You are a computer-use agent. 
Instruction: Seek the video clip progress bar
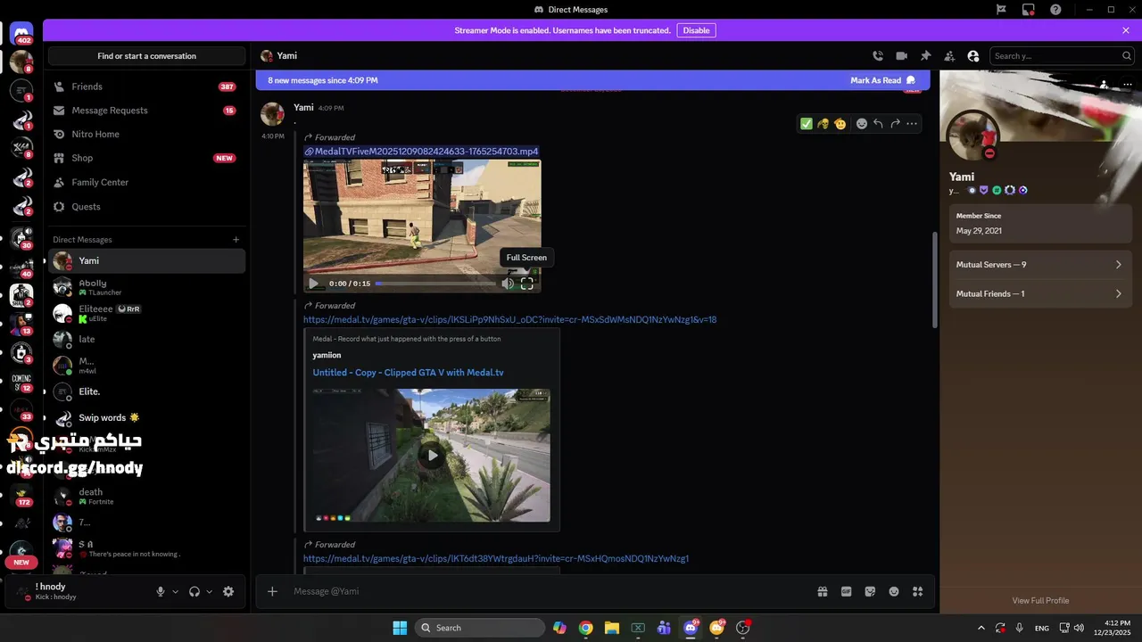point(434,284)
